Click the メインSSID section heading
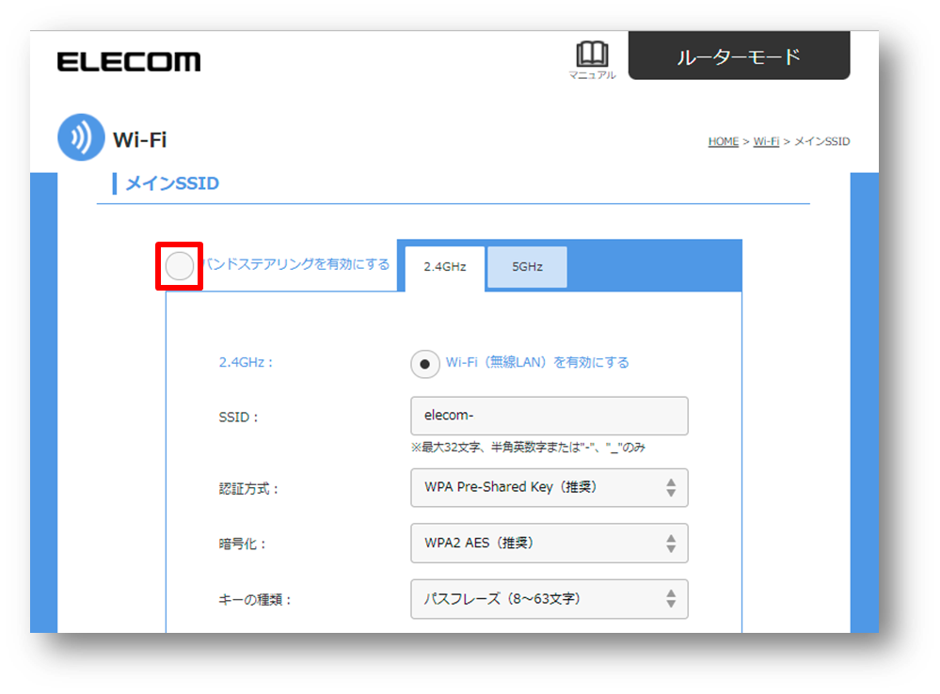 172,183
